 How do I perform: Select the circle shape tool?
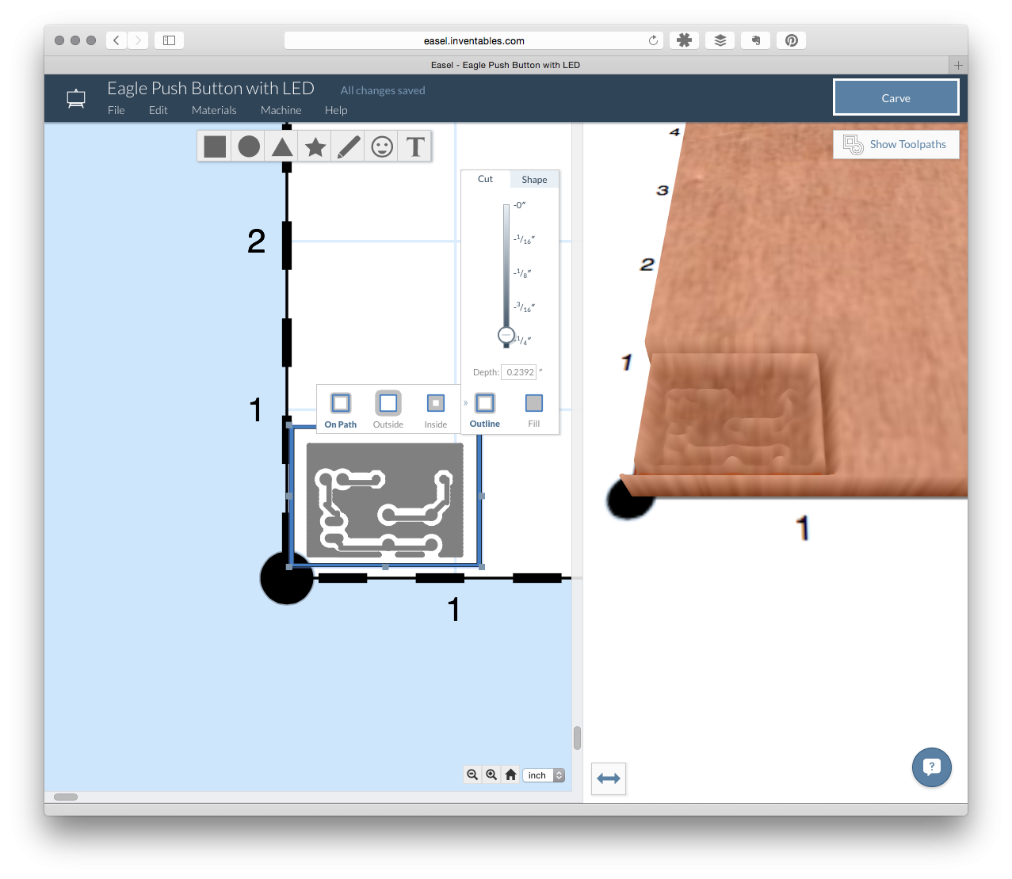tap(249, 146)
